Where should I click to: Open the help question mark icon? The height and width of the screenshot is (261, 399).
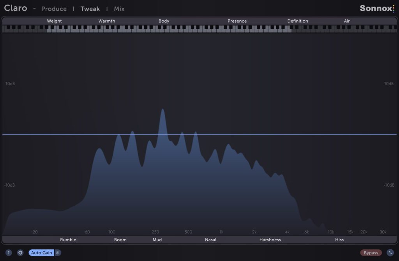(9, 253)
